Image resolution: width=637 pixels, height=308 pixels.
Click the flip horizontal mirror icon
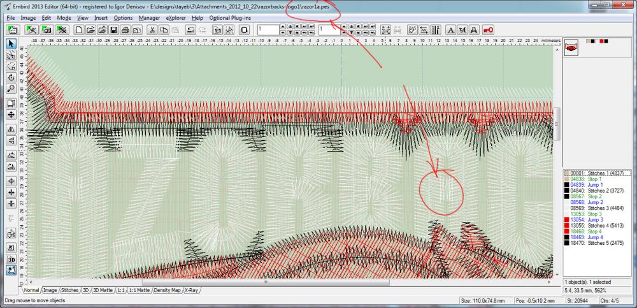11,129
